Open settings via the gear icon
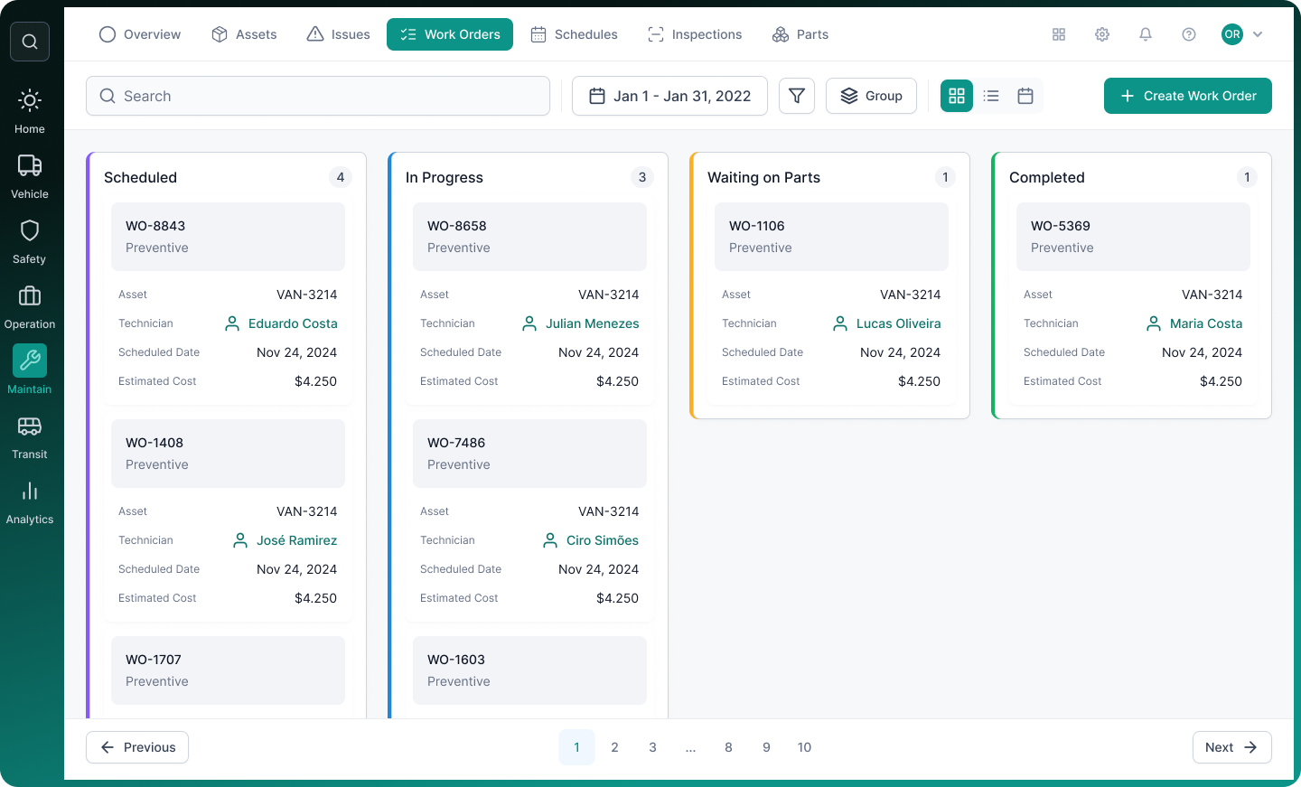The image size is (1301, 787). pyautogui.click(x=1102, y=34)
